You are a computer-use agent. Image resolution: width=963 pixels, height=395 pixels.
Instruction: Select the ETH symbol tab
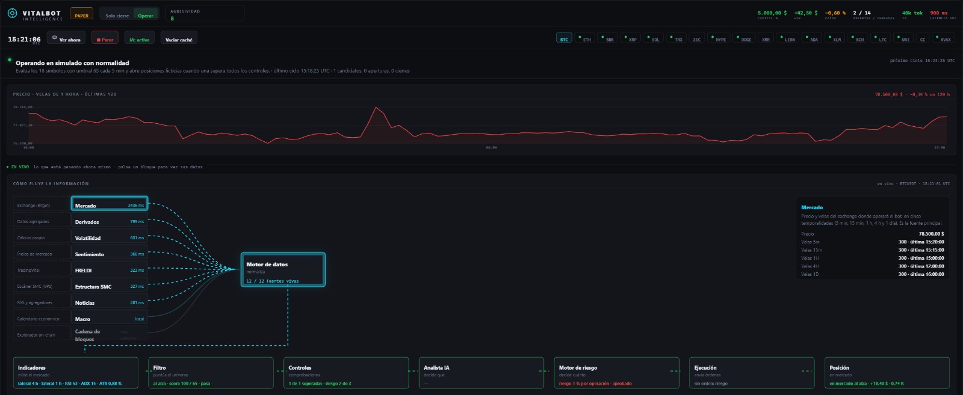(584, 38)
